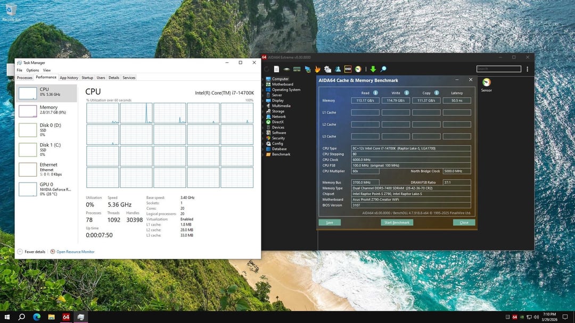Open Resource Monitor link
The width and height of the screenshot is (575, 323).
pyautogui.click(x=75, y=252)
